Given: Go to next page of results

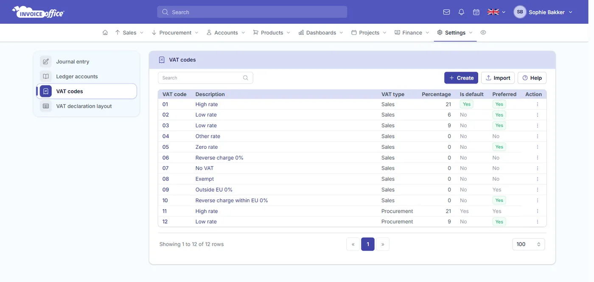Looking at the screenshot, I should (x=383, y=244).
